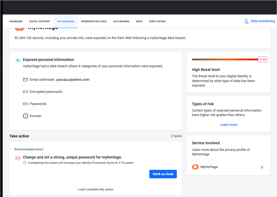This screenshot has width=277, height=197.
Task: Click the circled arrow icon beside Domain
Action: coord(25,116)
